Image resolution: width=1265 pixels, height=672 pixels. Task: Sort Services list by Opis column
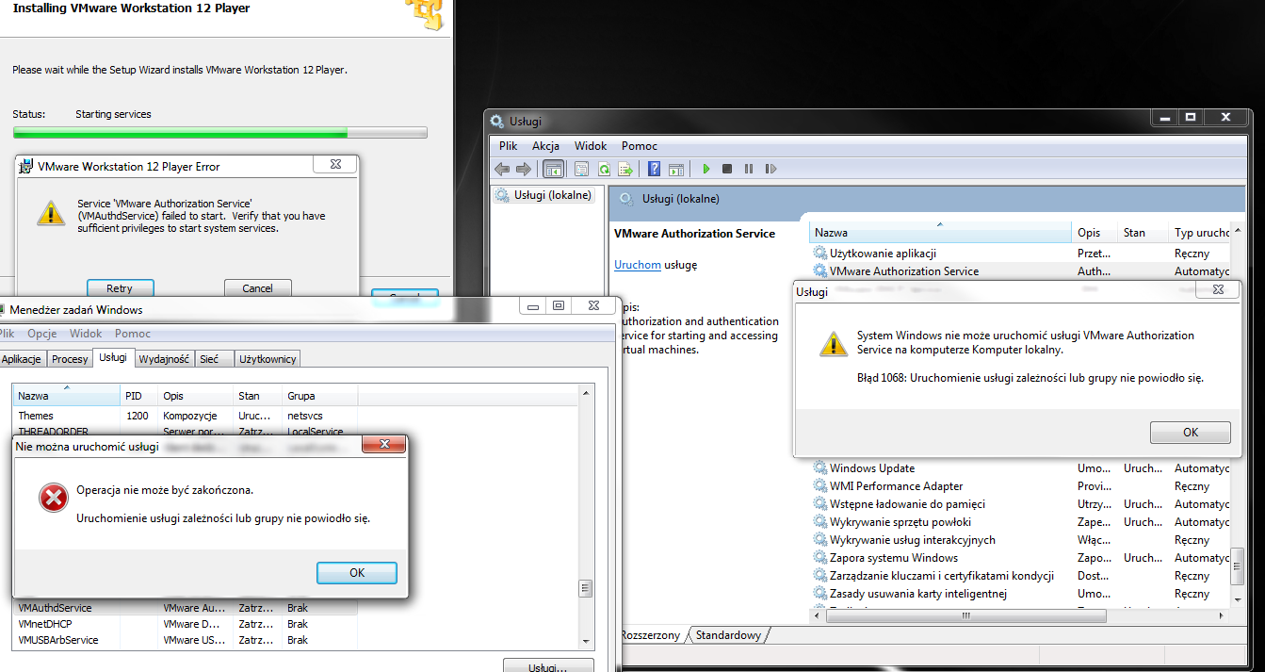point(1095,233)
